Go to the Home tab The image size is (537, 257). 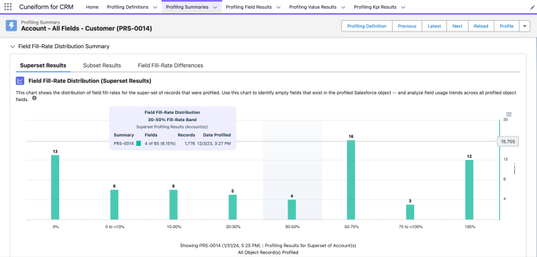(x=92, y=7)
